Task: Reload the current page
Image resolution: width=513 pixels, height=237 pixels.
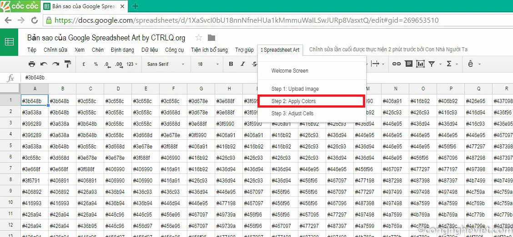Action: click(x=35, y=20)
